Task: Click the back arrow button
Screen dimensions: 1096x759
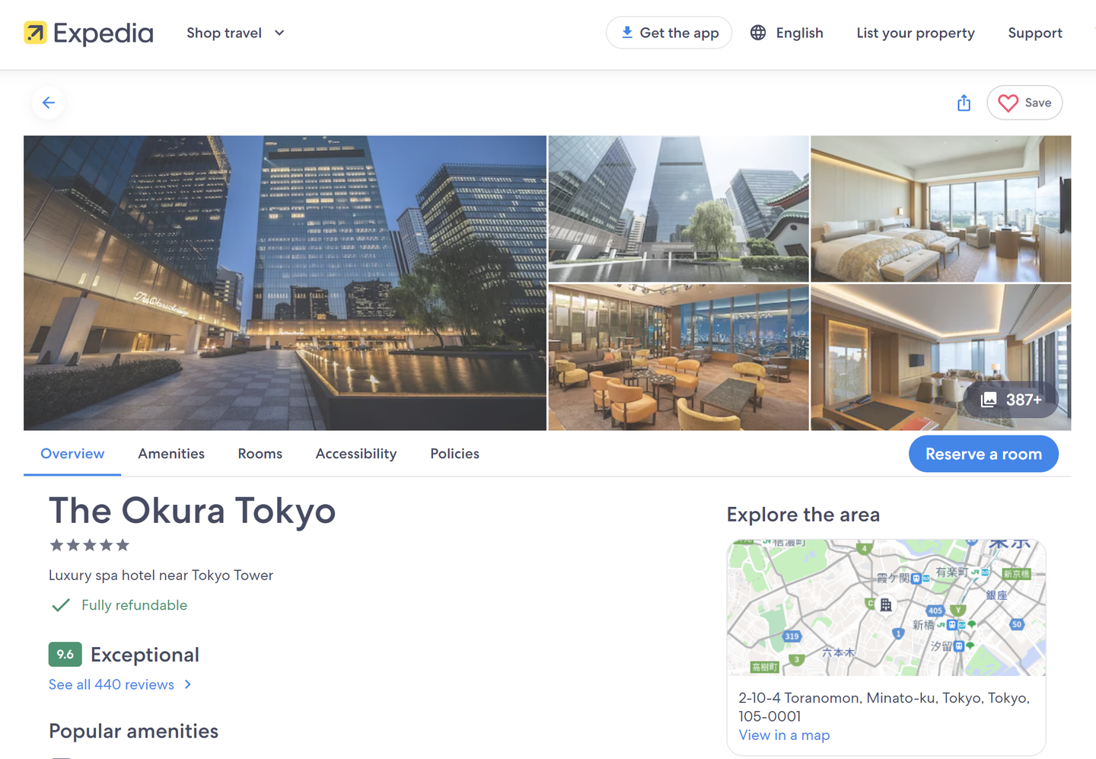Action: coord(49,103)
